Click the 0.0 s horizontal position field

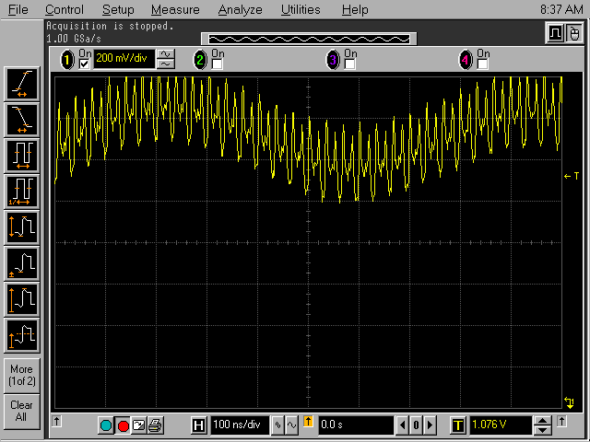[x=354, y=425]
